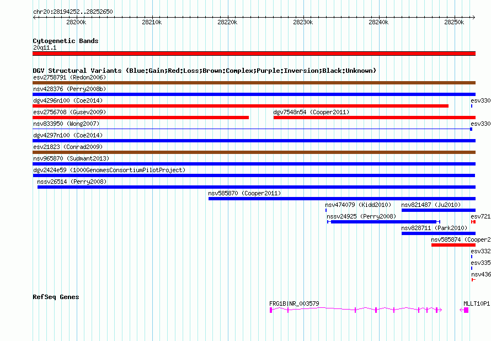
Task: Open the dgv2424e59 (1000GenomesConsortiumPilotProject) label
Action: click(x=109, y=170)
